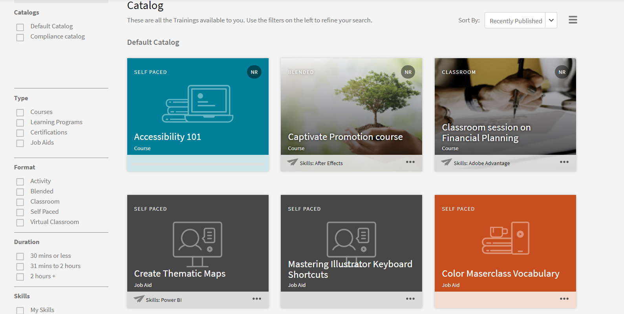Viewport: 624px width, 314px height.
Task: Click the monitor illustration on the Create Thematic Maps card
Action: (198, 244)
